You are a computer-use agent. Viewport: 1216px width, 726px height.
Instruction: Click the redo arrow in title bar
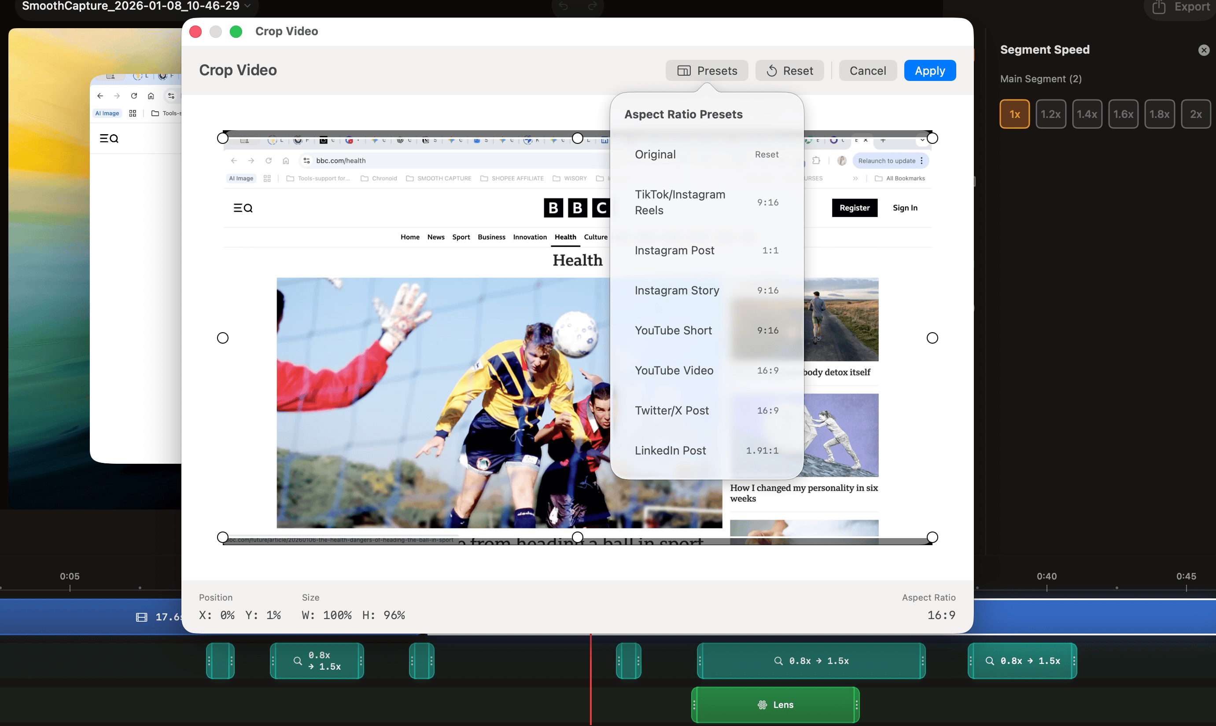click(592, 6)
